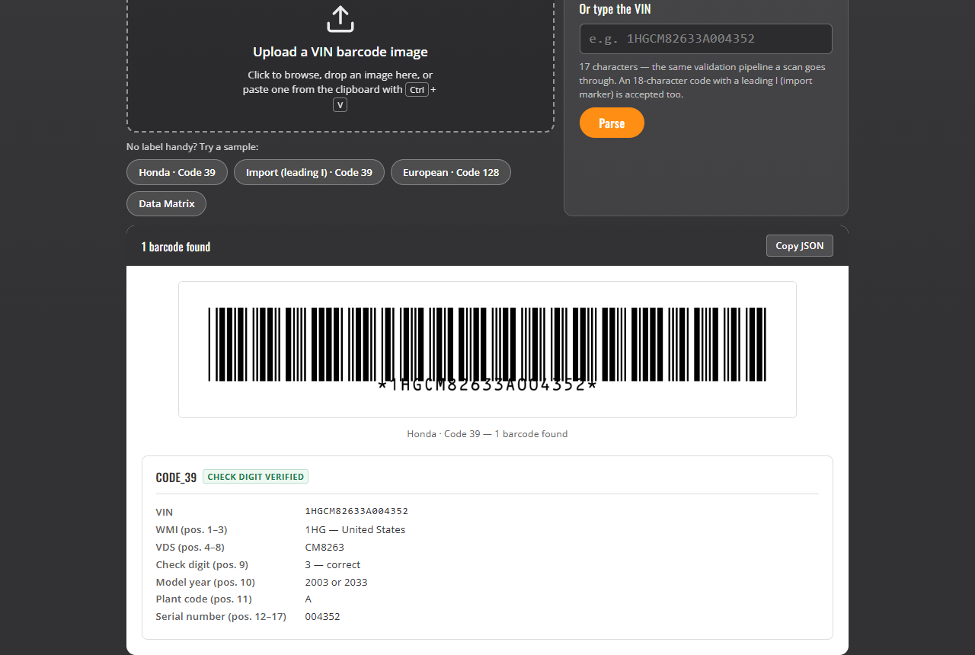Click the orange Parse button

(x=612, y=123)
